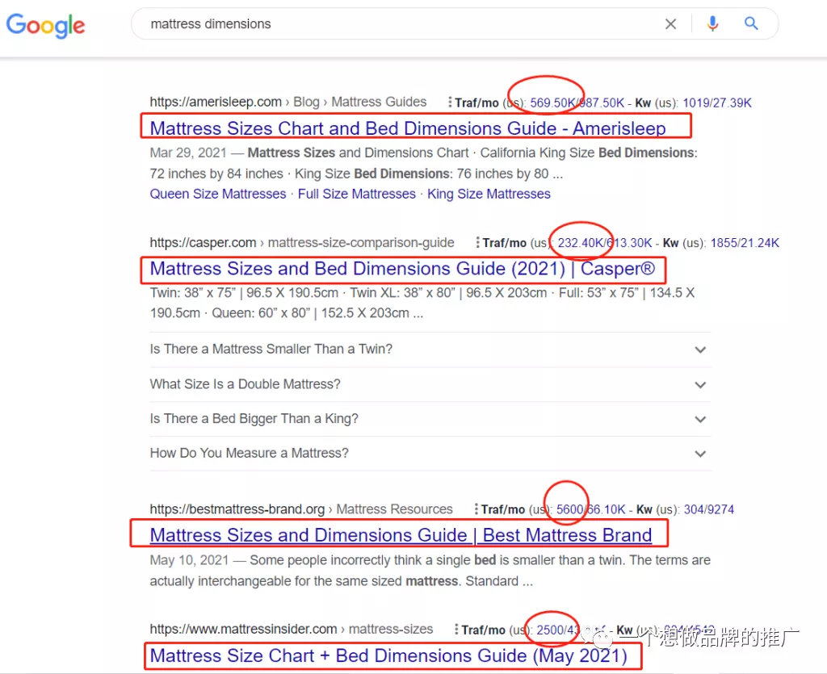Click bestmattress-brand traffic value 5600/66.10K
This screenshot has height=674, width=827.
(x=590, y=509)
